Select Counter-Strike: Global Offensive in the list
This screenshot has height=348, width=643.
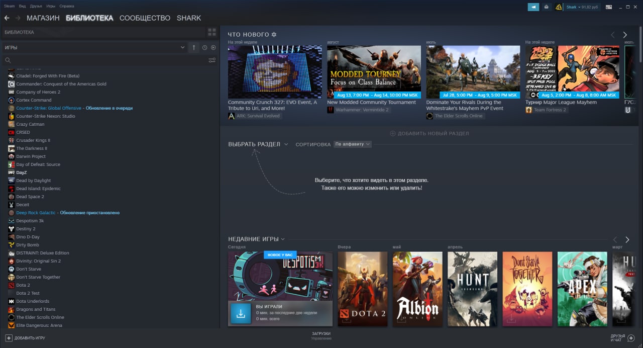coord(49,108)
